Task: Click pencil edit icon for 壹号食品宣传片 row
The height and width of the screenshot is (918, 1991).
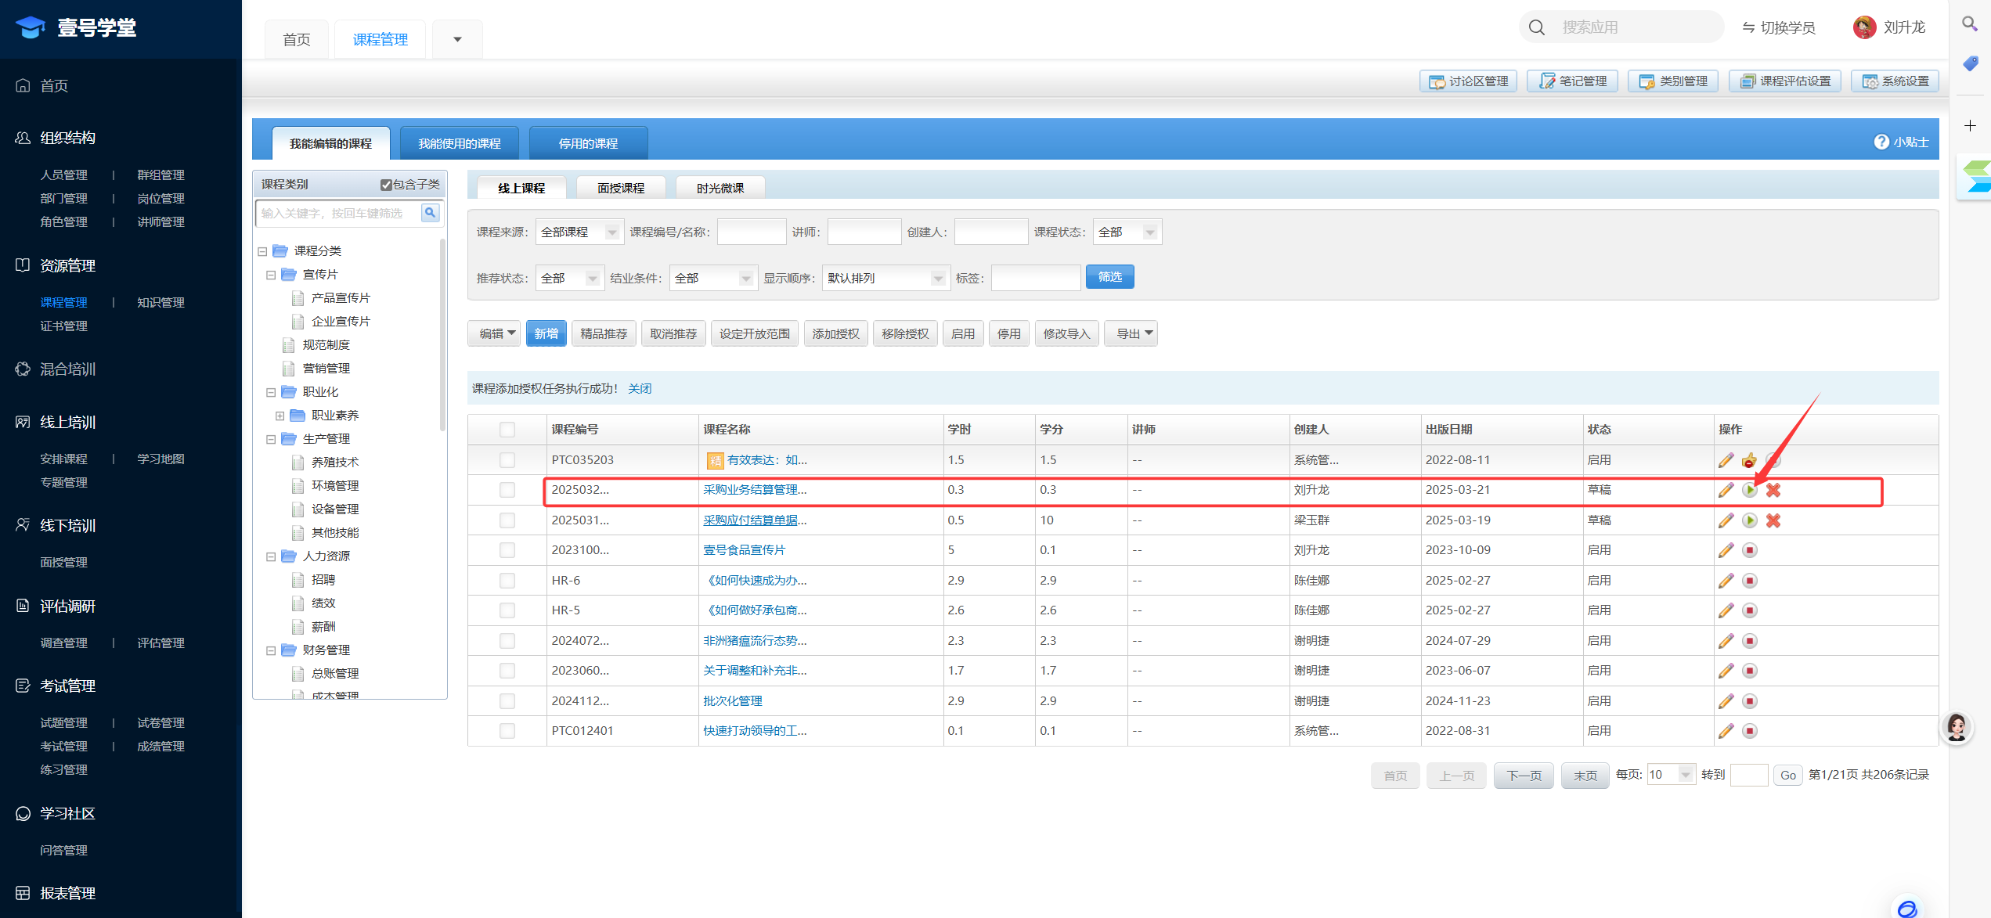Action: pos(1726,550)
